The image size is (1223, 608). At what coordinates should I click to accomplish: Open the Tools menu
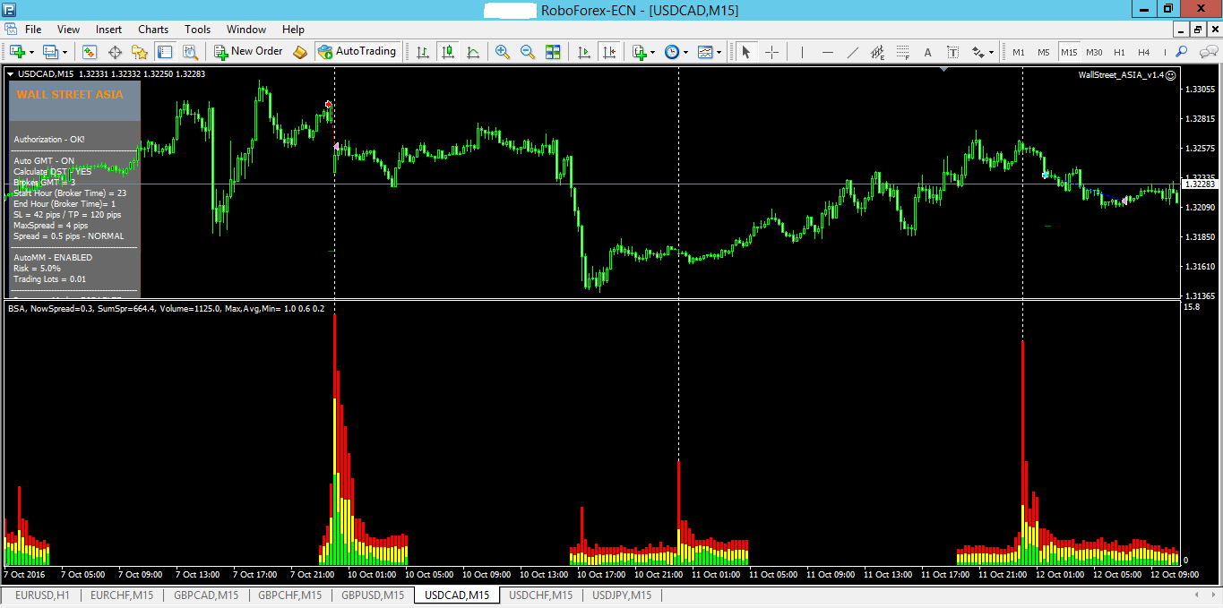pos(198,30)
